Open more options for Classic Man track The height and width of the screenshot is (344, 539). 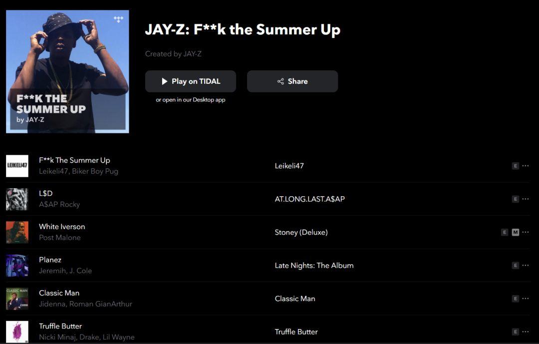(525, 299)
